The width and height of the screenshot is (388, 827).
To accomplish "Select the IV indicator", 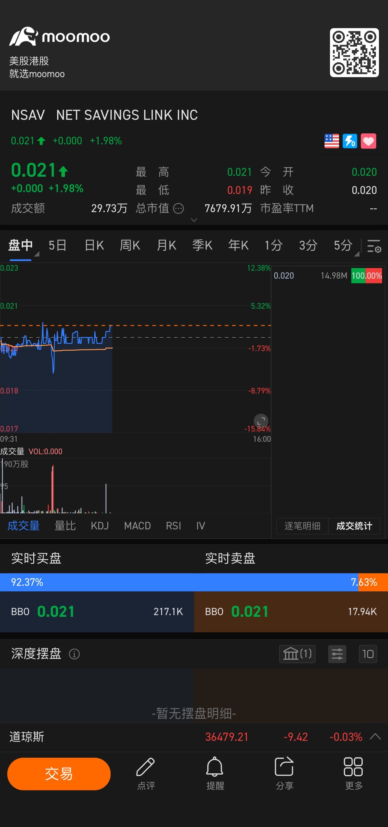I will click(200, 526).
